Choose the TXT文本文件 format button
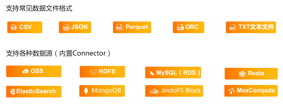The width and height of the screenshot is (283, 106). coord(251,27)
